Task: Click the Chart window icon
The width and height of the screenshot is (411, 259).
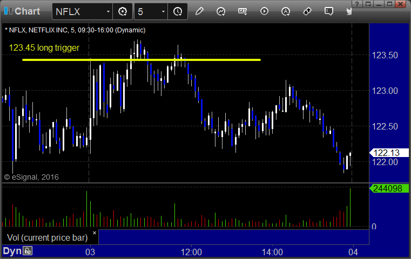Action: [x=9, y=11]
